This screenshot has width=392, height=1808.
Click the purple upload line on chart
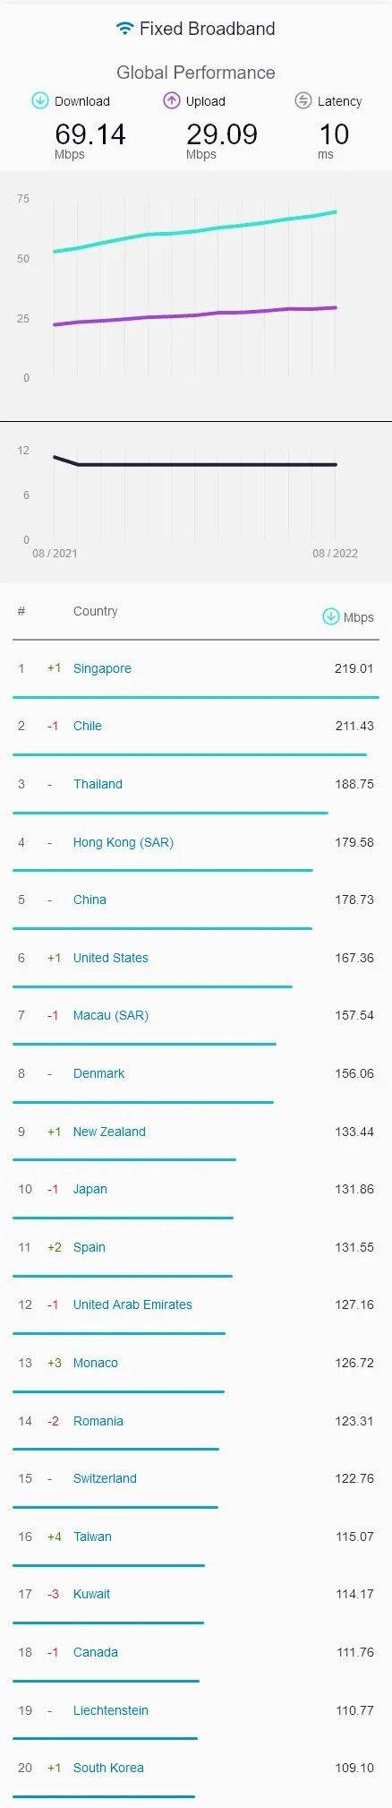point(195,315)
